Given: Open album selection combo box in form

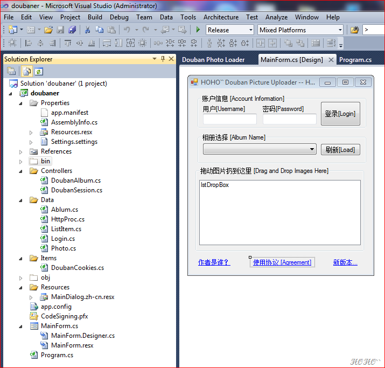Looking at the screenshot, I should pyautogui.click(x=260, y=149).
